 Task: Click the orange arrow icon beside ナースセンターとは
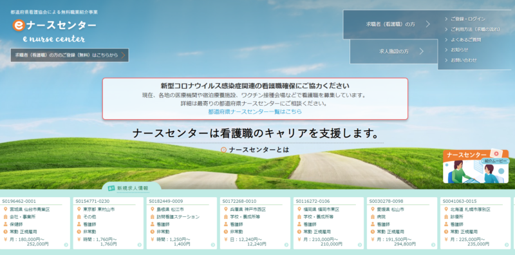click(x=223, y=150)
